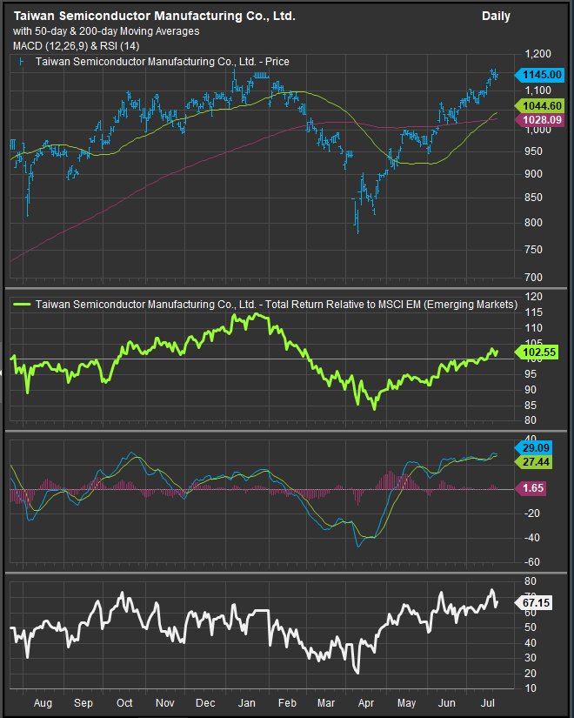Click the 27.44 MACD signal value tag
This screenshot has height=718, width=574.
pyautogui.click(x=537, y=461)
